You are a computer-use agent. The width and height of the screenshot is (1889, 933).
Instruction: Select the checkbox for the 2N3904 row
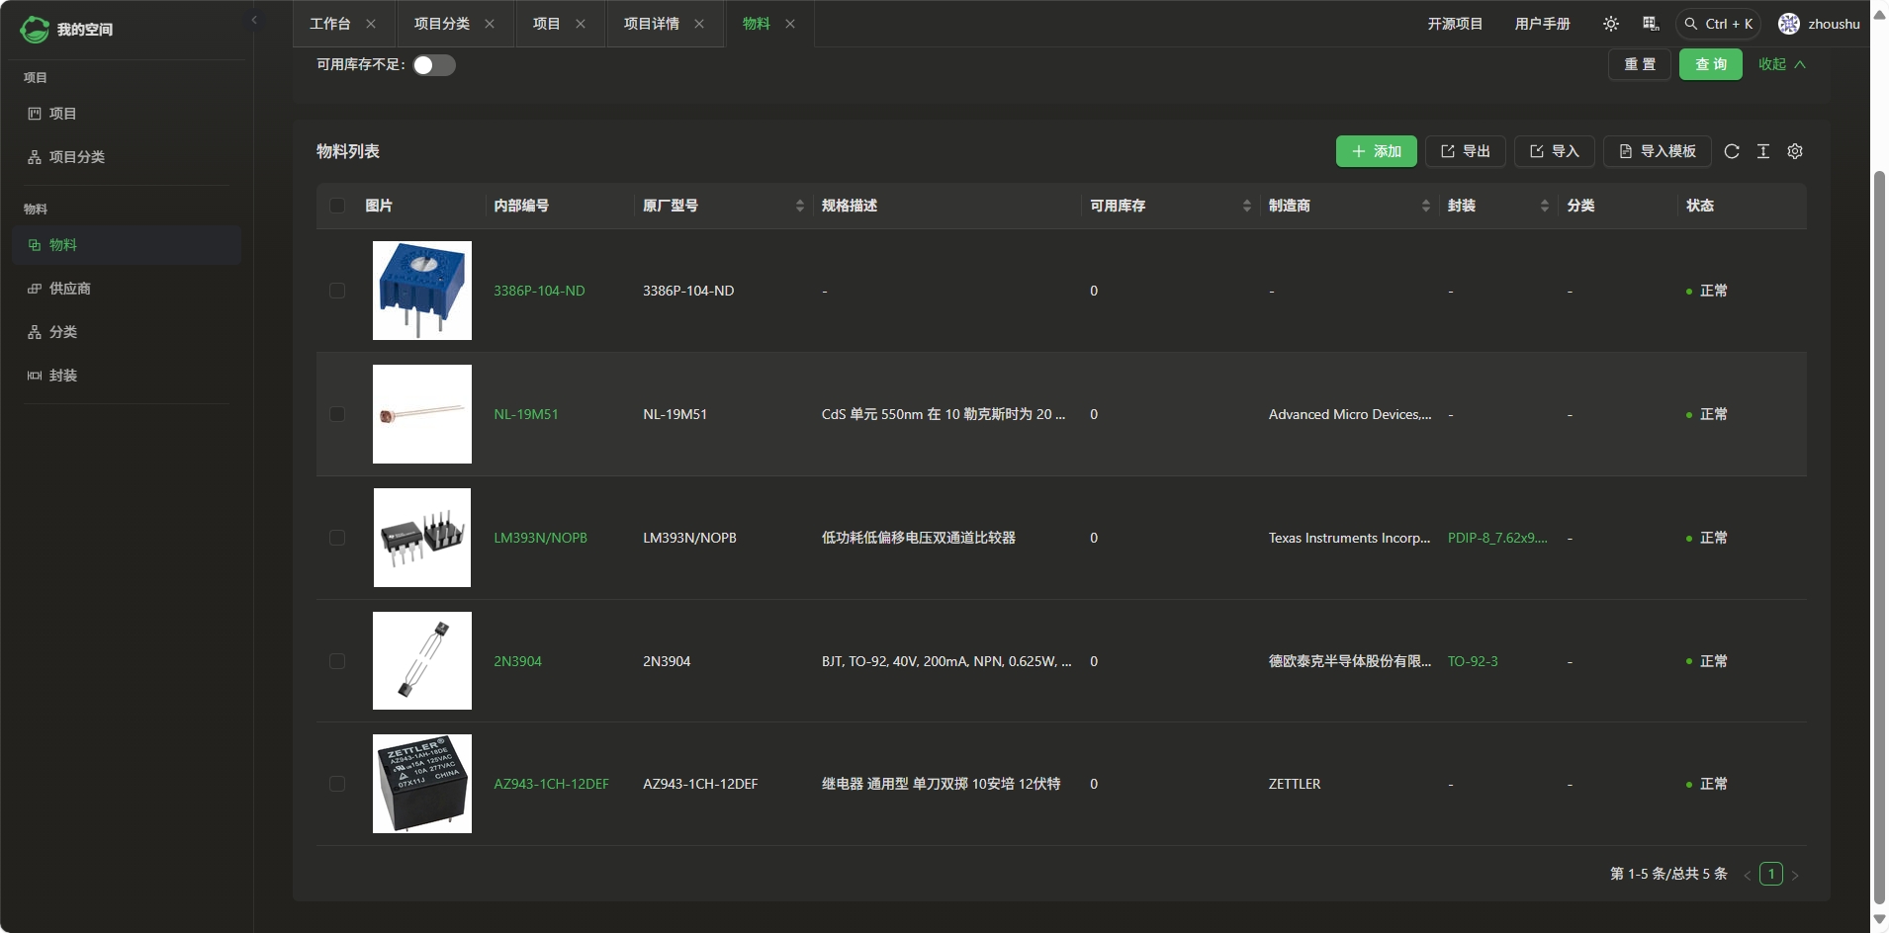(337, 661)
